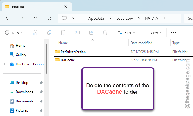The height and width of the screenshot is (116, 193).
Task: Refresh the current folder view
Action: point(49,18)
